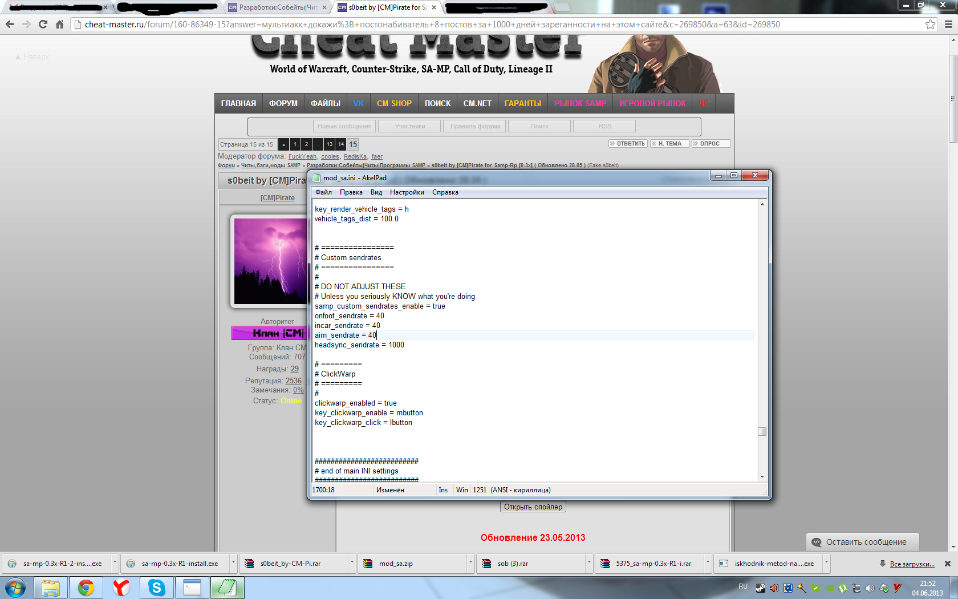
Task: Open ФОРУМ in site navigation
Action: [x=283, y=103]
